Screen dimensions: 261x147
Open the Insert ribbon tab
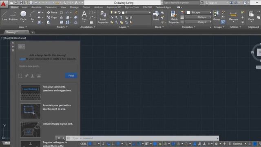click(x=24, y=7)
